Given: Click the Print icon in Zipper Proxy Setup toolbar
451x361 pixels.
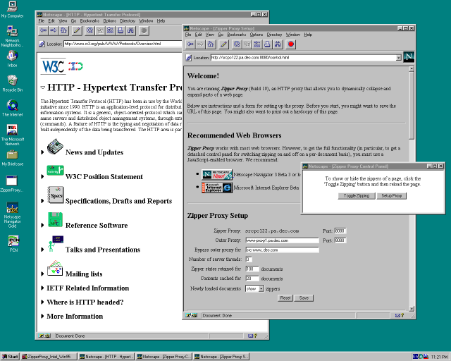Looking at the screenshot, I should click(268, 44).
